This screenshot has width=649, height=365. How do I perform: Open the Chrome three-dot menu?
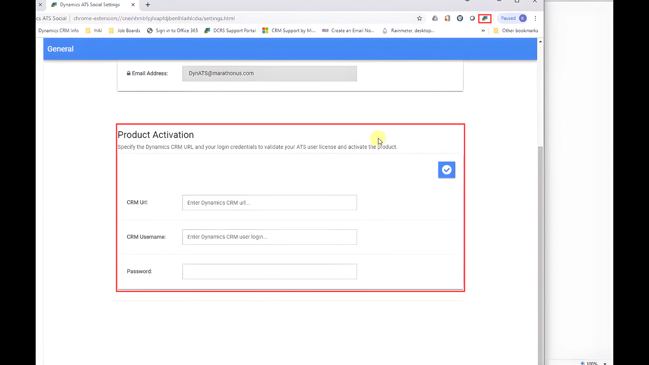[535, 18]
